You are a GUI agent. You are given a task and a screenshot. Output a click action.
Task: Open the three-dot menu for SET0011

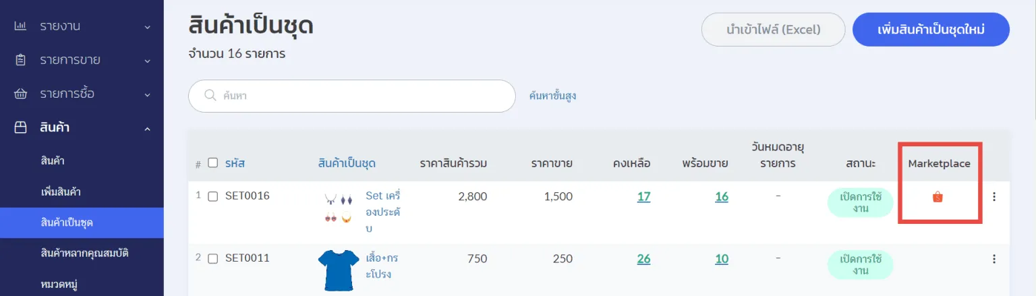click(994, 258)
